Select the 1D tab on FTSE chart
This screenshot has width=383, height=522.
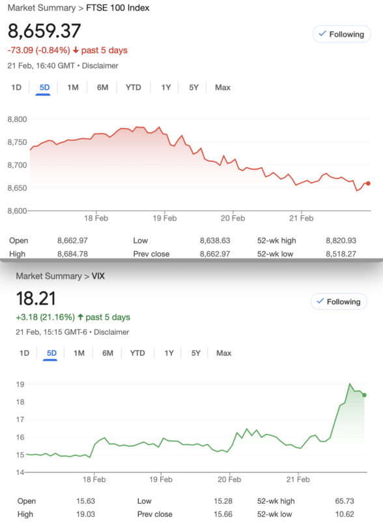coord(16,87)
